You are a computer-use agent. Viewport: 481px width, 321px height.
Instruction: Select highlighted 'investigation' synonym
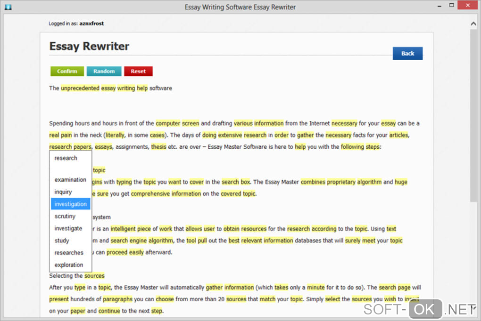71,204
